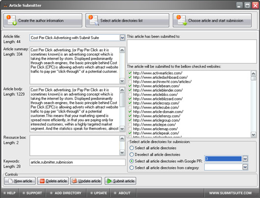The image size is (260, 198).
Task: Check the articlebliss.com checkbox
Action: [130, 94]
